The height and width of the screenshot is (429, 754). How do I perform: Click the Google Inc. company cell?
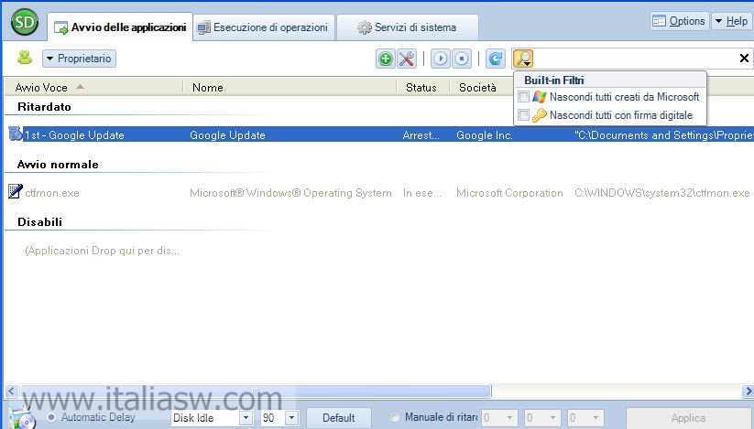[485, 135]
